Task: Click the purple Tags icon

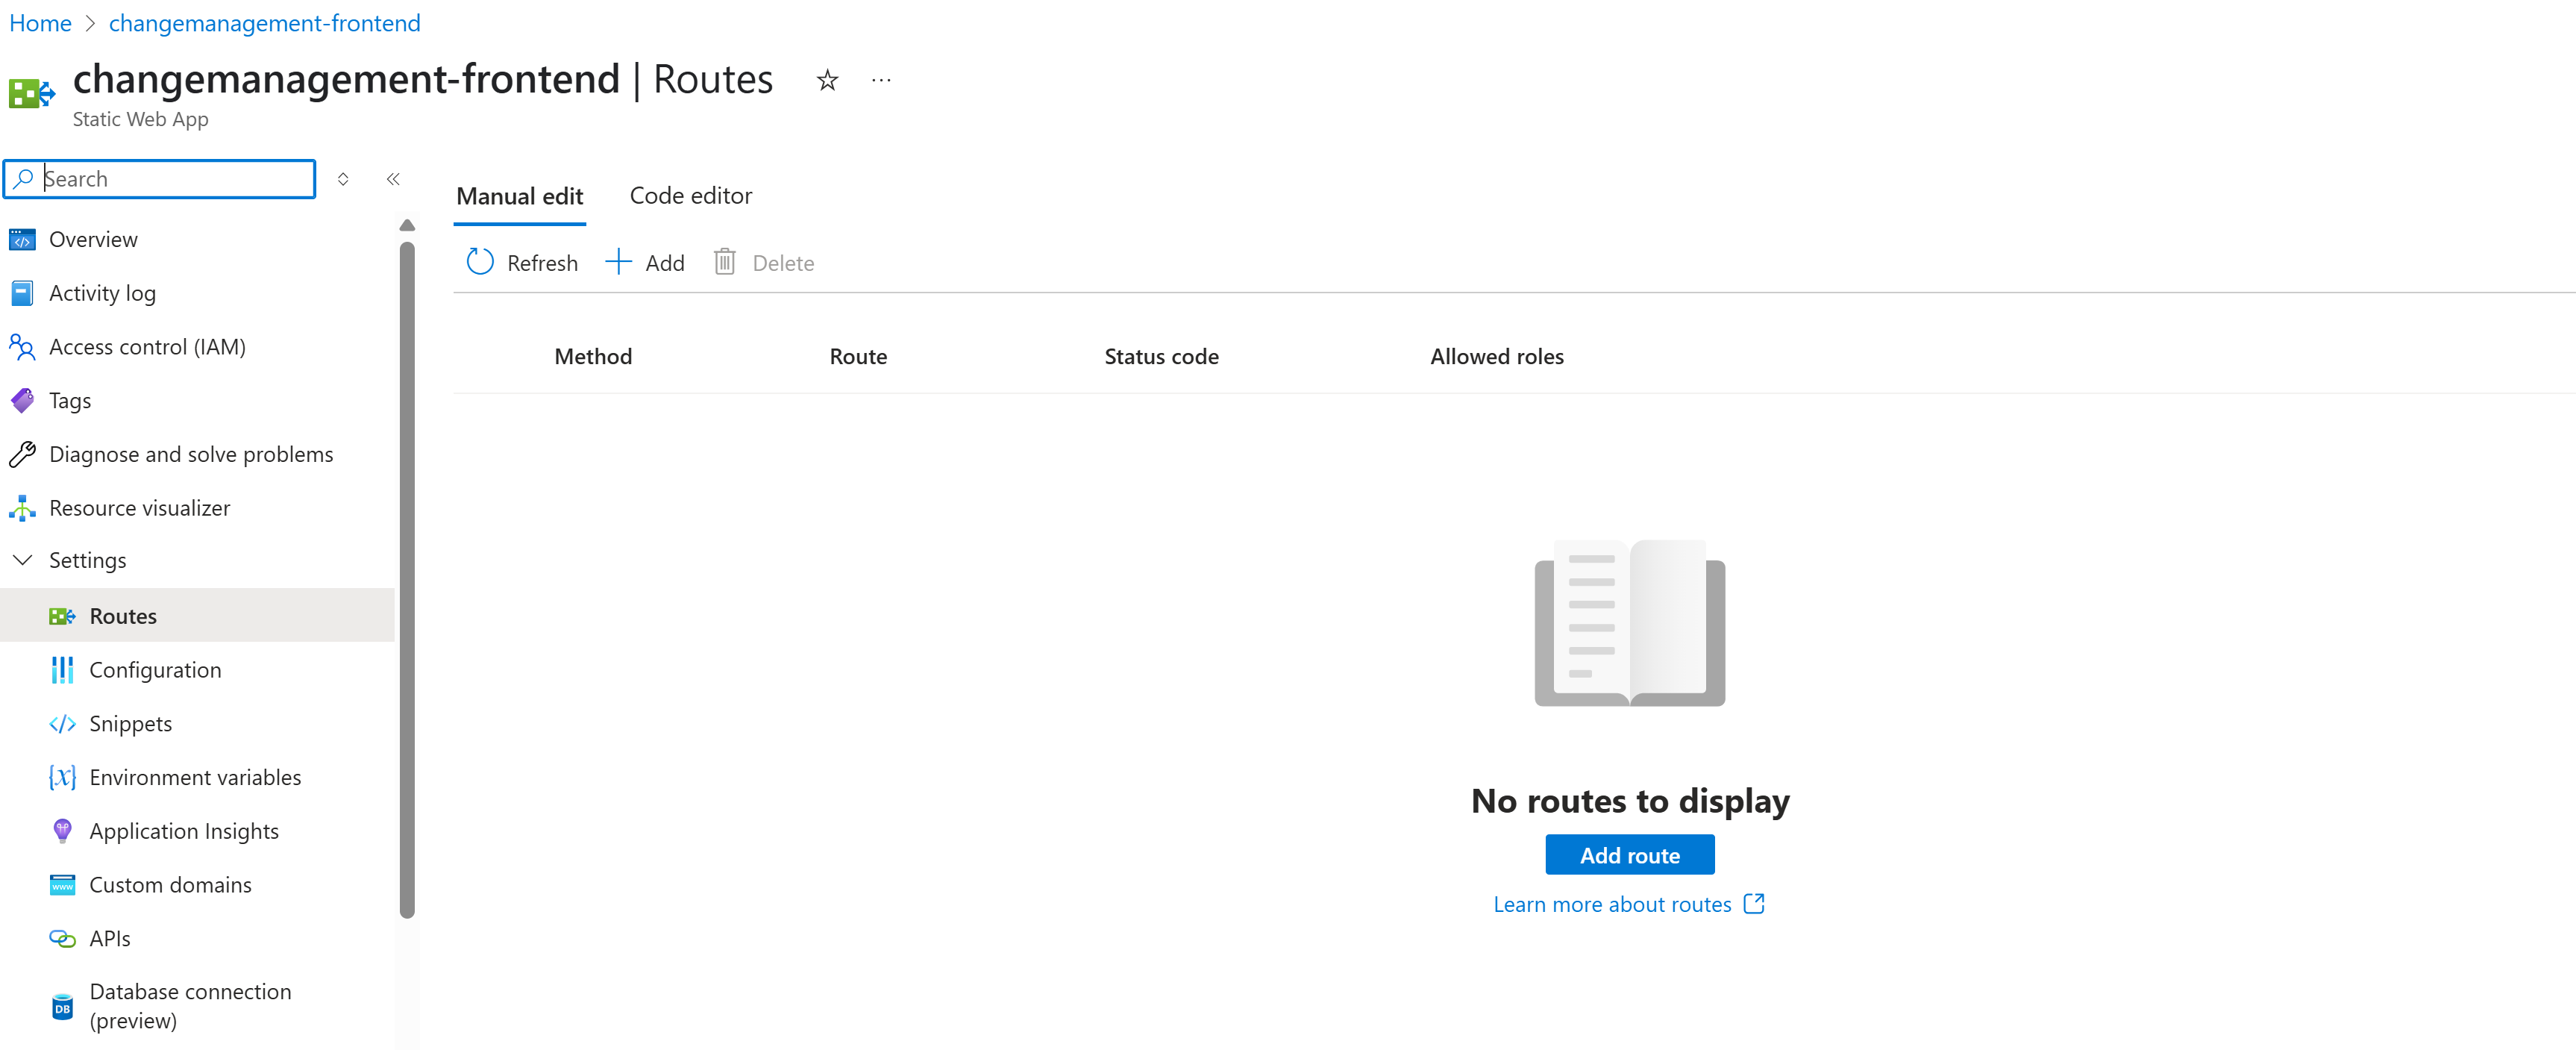Action: point(22,400)
